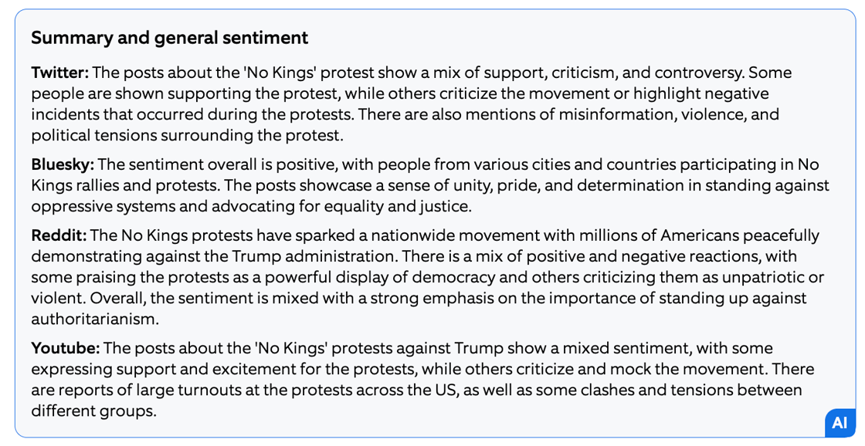Select the bold 'Bluesky:' label
The height and width of the screenshot is (446, 865).
[63, 164]
